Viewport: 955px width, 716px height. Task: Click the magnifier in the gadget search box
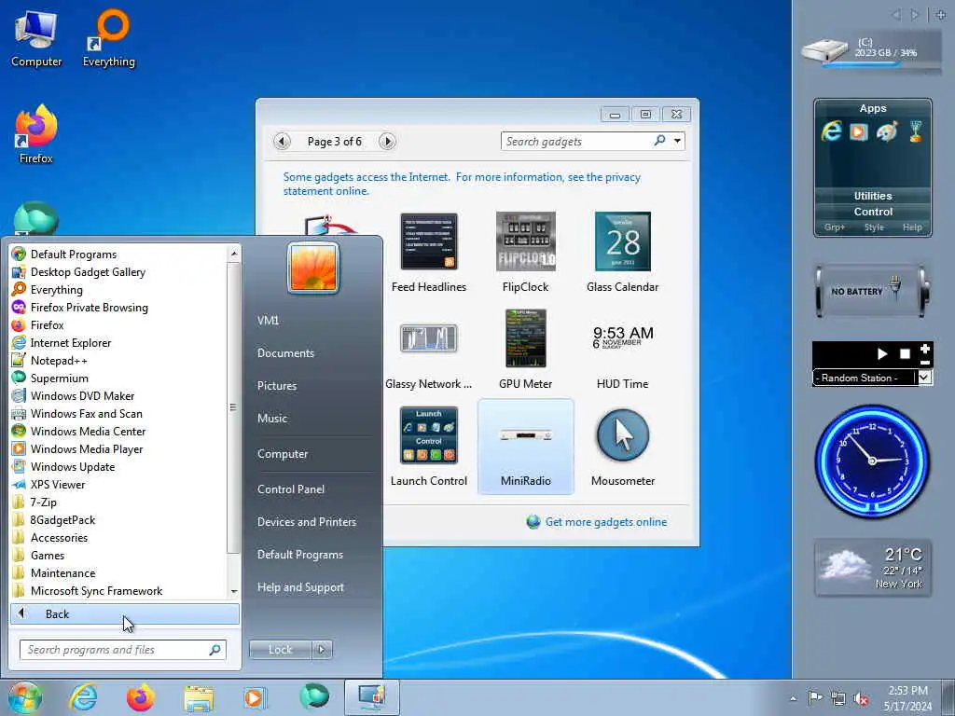pos(659,141)
